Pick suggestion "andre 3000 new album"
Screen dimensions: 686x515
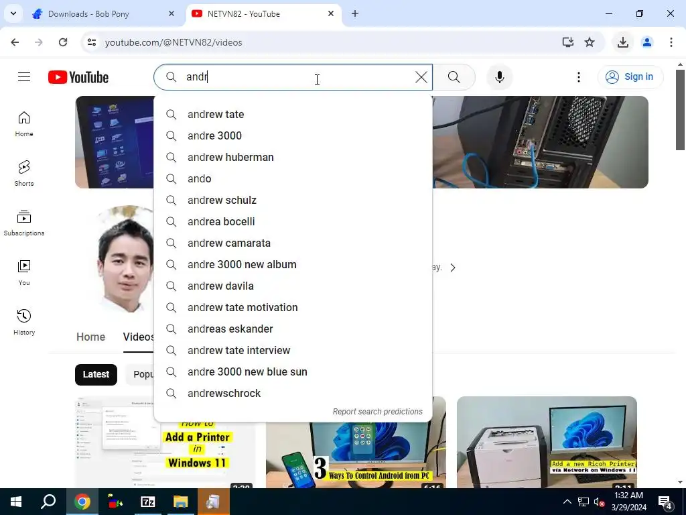coord(293,264)
